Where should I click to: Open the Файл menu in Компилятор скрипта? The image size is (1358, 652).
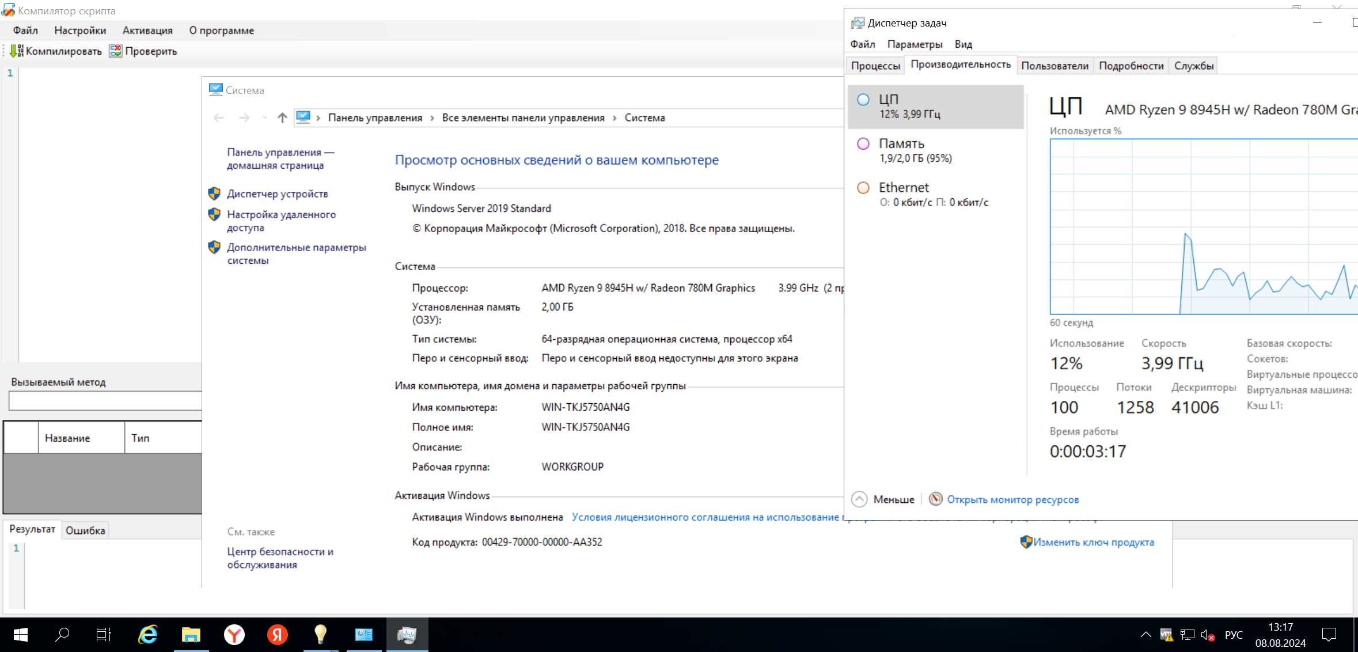point(25,31)
